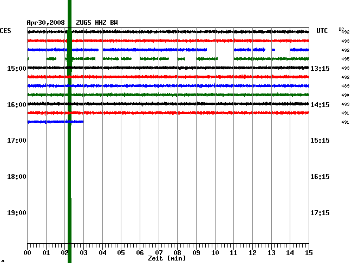352x267 pixels.
Task: Select the 19:00 CES time label
Action: point(17,212)
